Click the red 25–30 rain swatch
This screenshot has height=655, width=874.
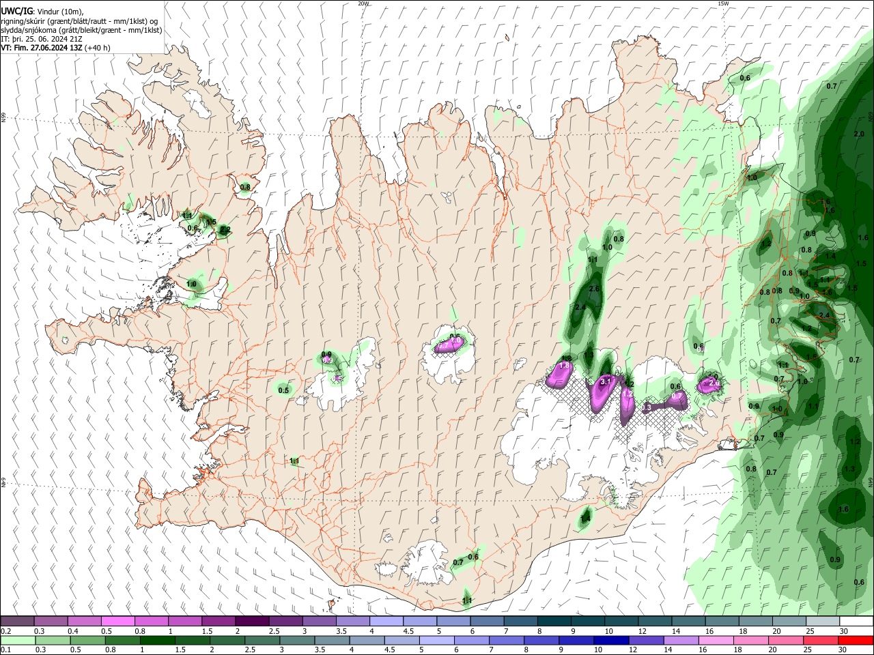pyautogui.click(x=820, y=641)
